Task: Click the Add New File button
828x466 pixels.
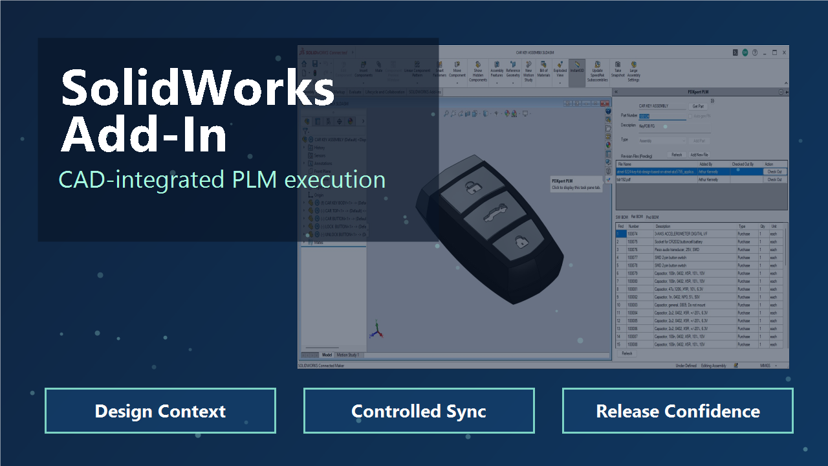Action: coord(699,155)
